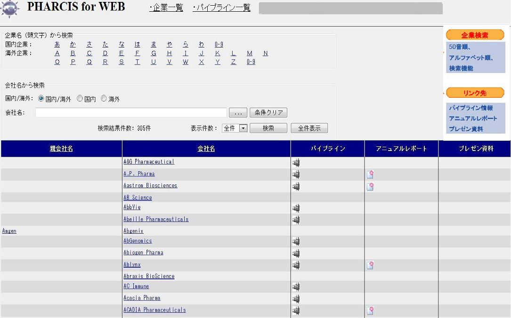Filter overseas companies by letter B
Screen dimensions: 511x318
point(73,53)
